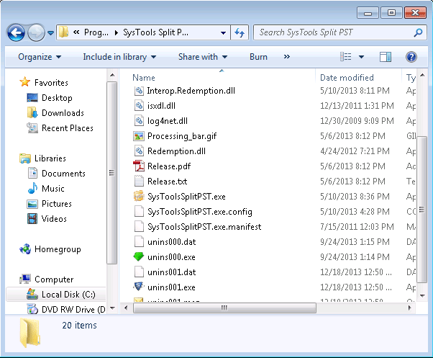Select Computer in the navigation pane

click(54, 279)
